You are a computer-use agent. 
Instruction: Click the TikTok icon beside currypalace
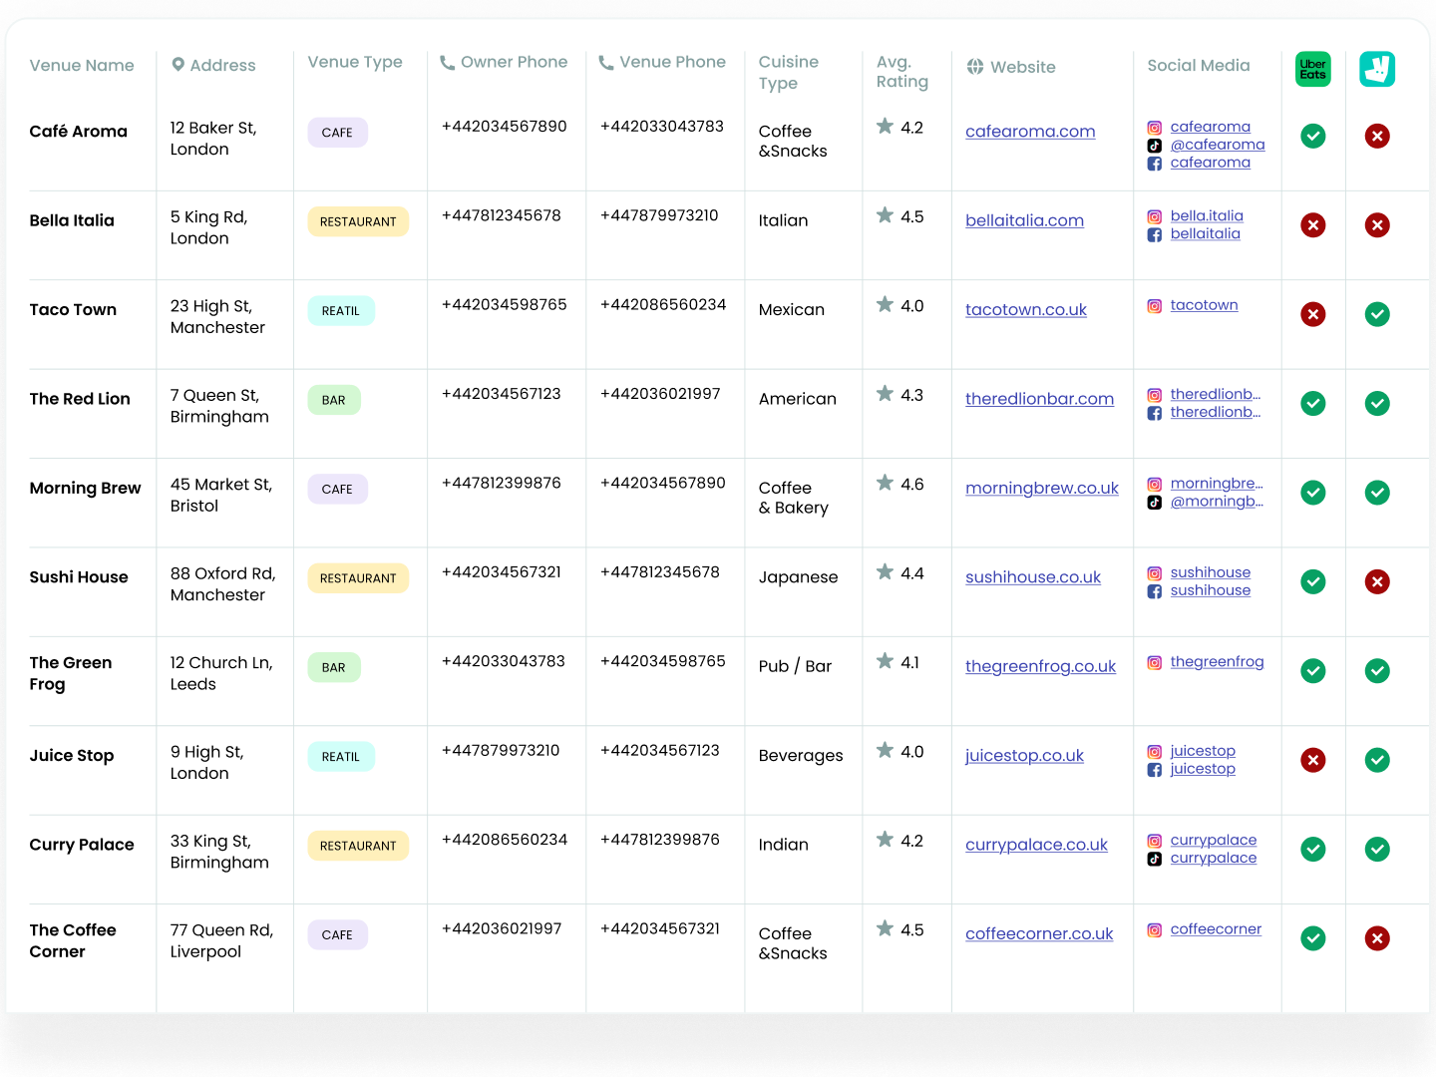coord(1154,858)
